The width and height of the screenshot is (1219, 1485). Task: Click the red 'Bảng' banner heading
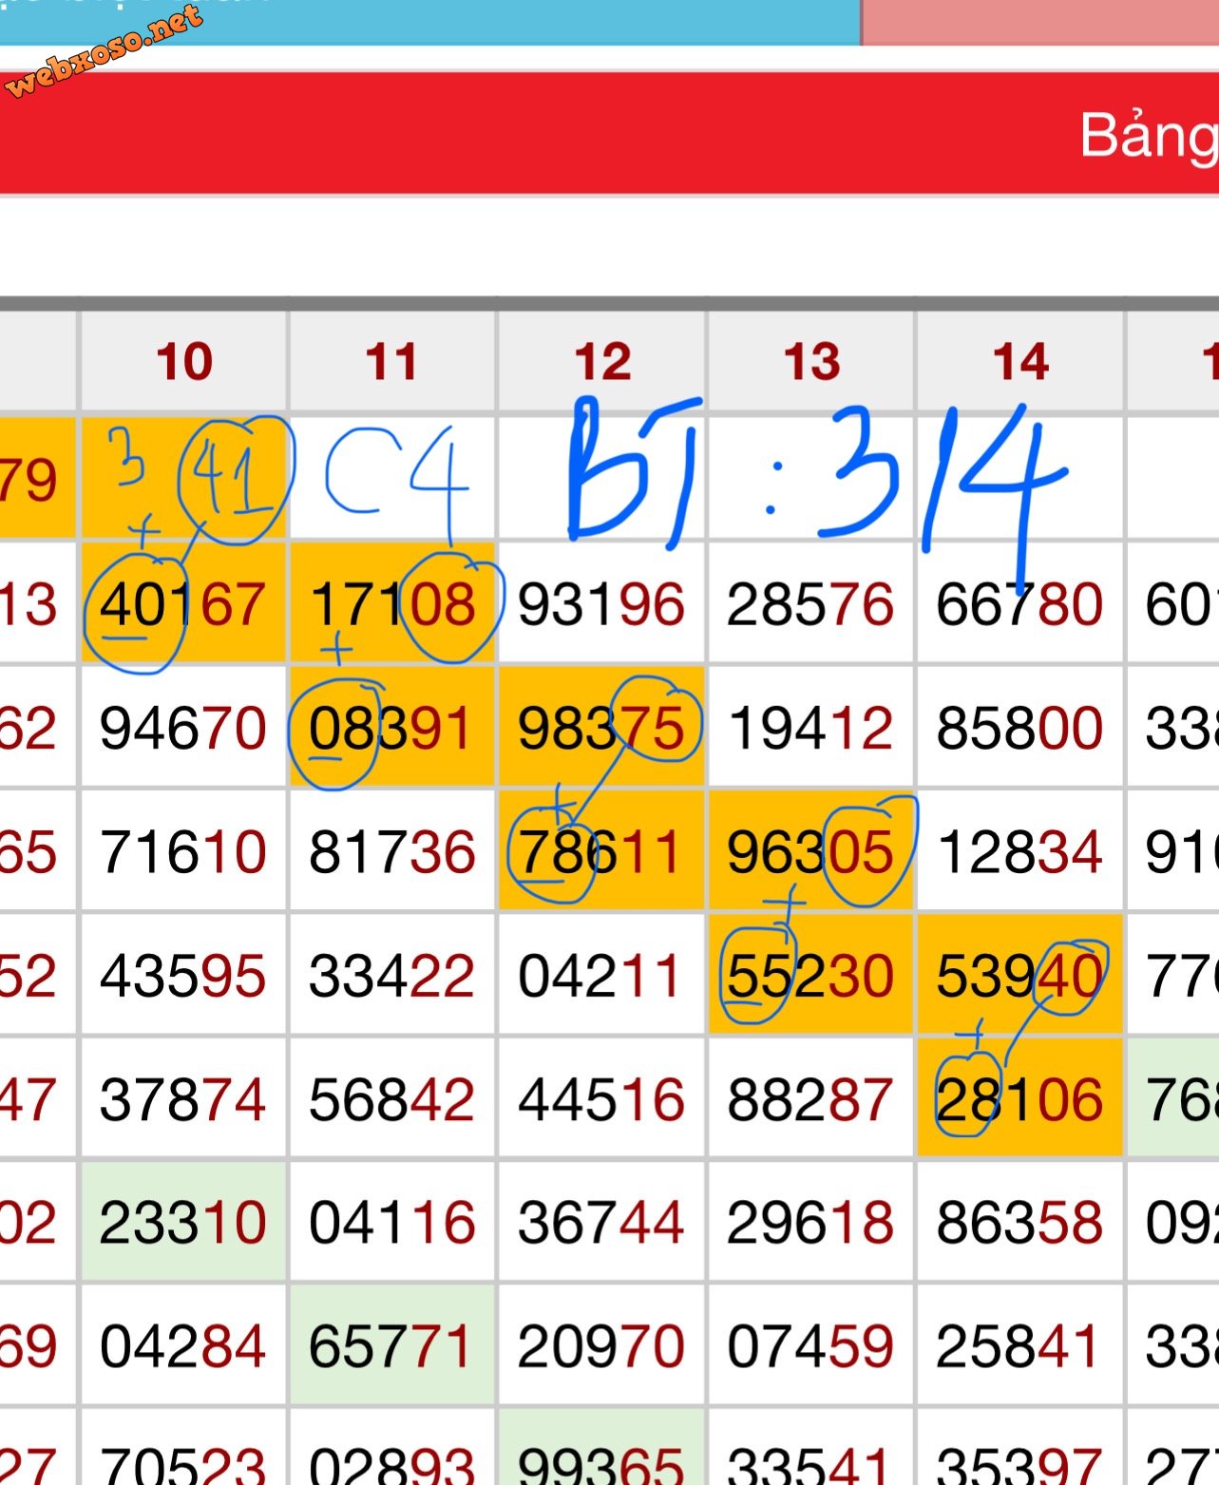tap(1148, 135)
